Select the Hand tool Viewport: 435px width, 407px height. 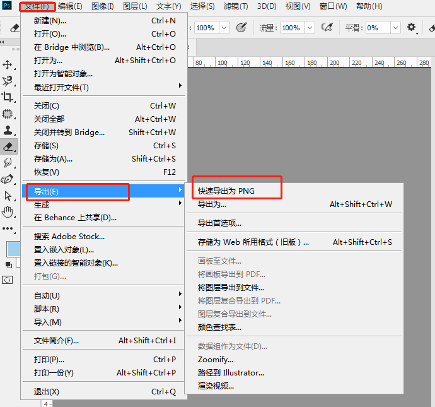tap(8, 213)
